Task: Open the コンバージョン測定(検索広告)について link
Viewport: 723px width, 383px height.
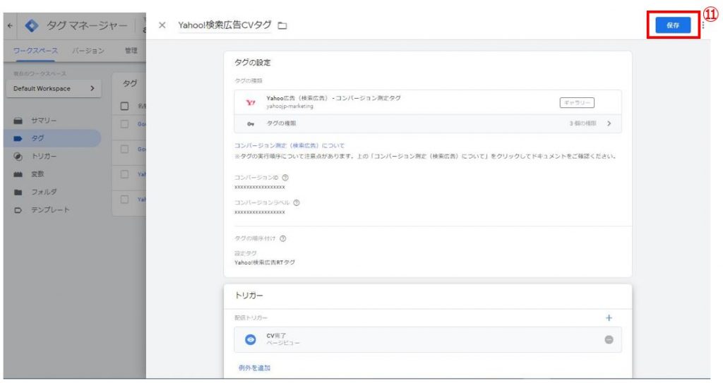Action: (x=289, y=145)
